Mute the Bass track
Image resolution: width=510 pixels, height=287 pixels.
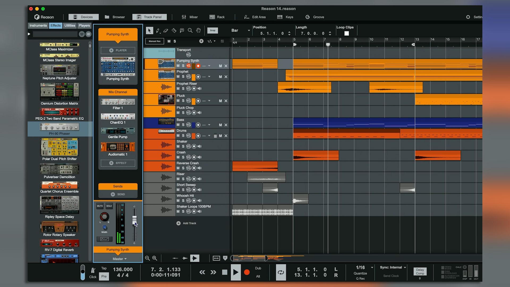[x=178, y=125]
